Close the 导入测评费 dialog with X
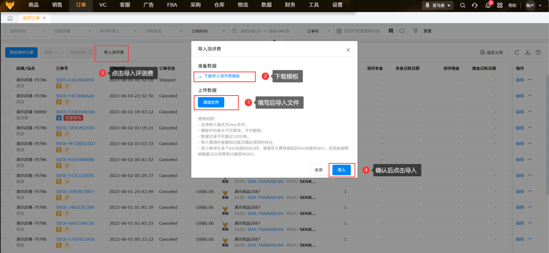 (348, 50)
